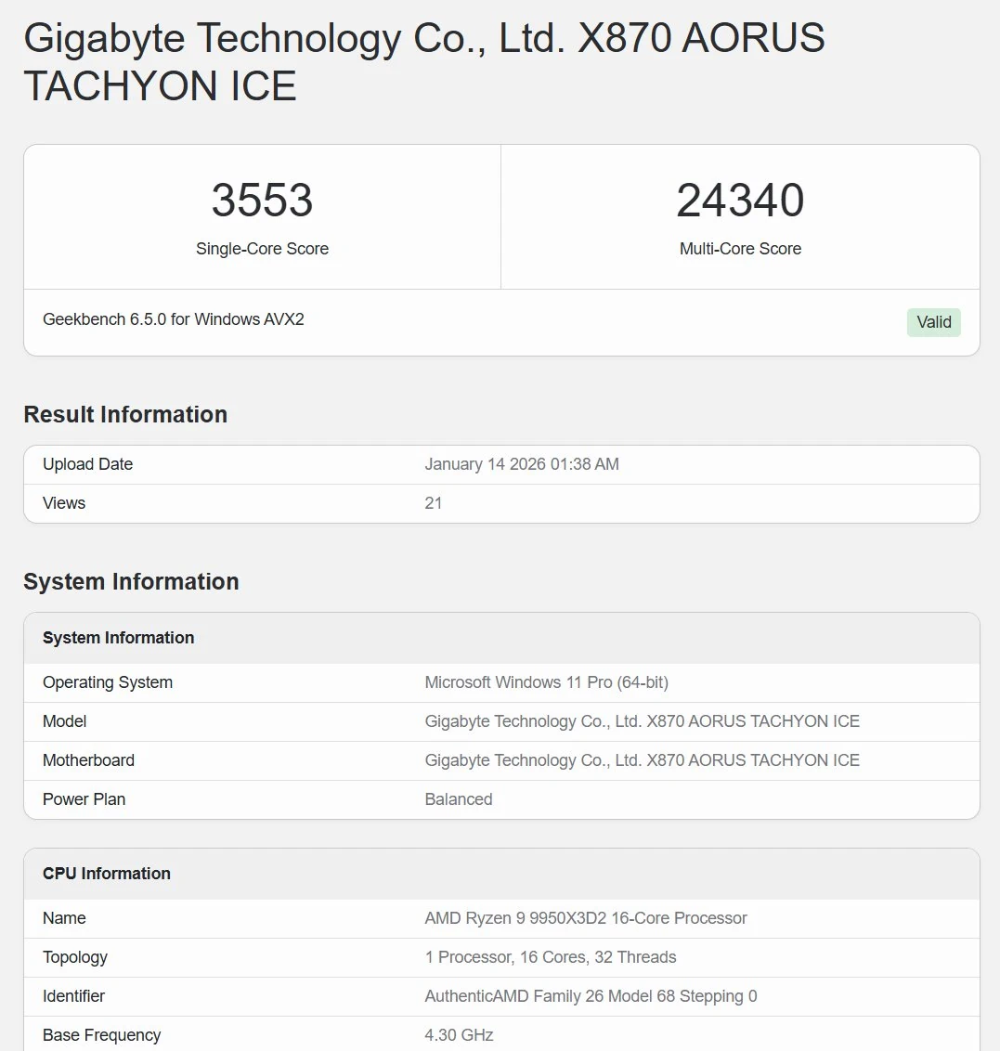The height and width of the screenshot is (1051, 1000).
Task: Click the Single-Core Score label
Action: (x=262, y=249)
